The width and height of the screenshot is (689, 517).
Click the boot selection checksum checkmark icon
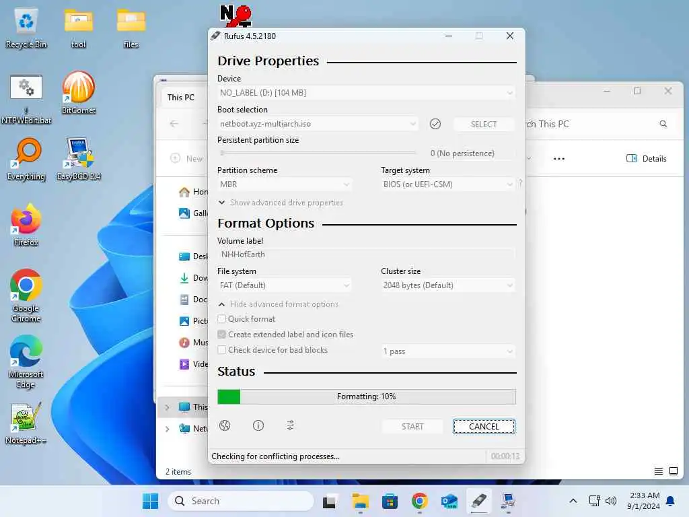435,124
